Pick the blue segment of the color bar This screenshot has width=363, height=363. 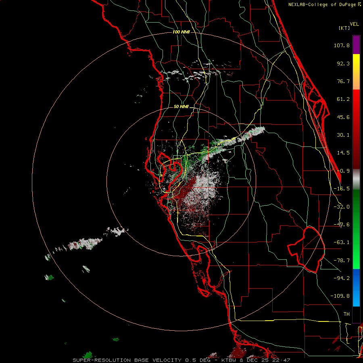pos(356,288)
